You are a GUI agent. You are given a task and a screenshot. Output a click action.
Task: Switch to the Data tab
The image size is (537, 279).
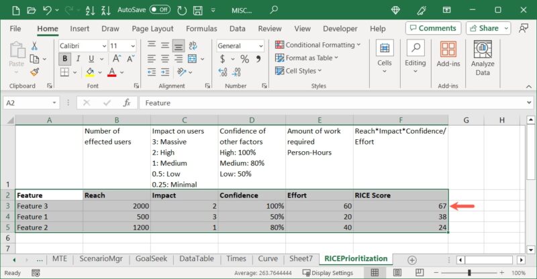pos(238,29)
